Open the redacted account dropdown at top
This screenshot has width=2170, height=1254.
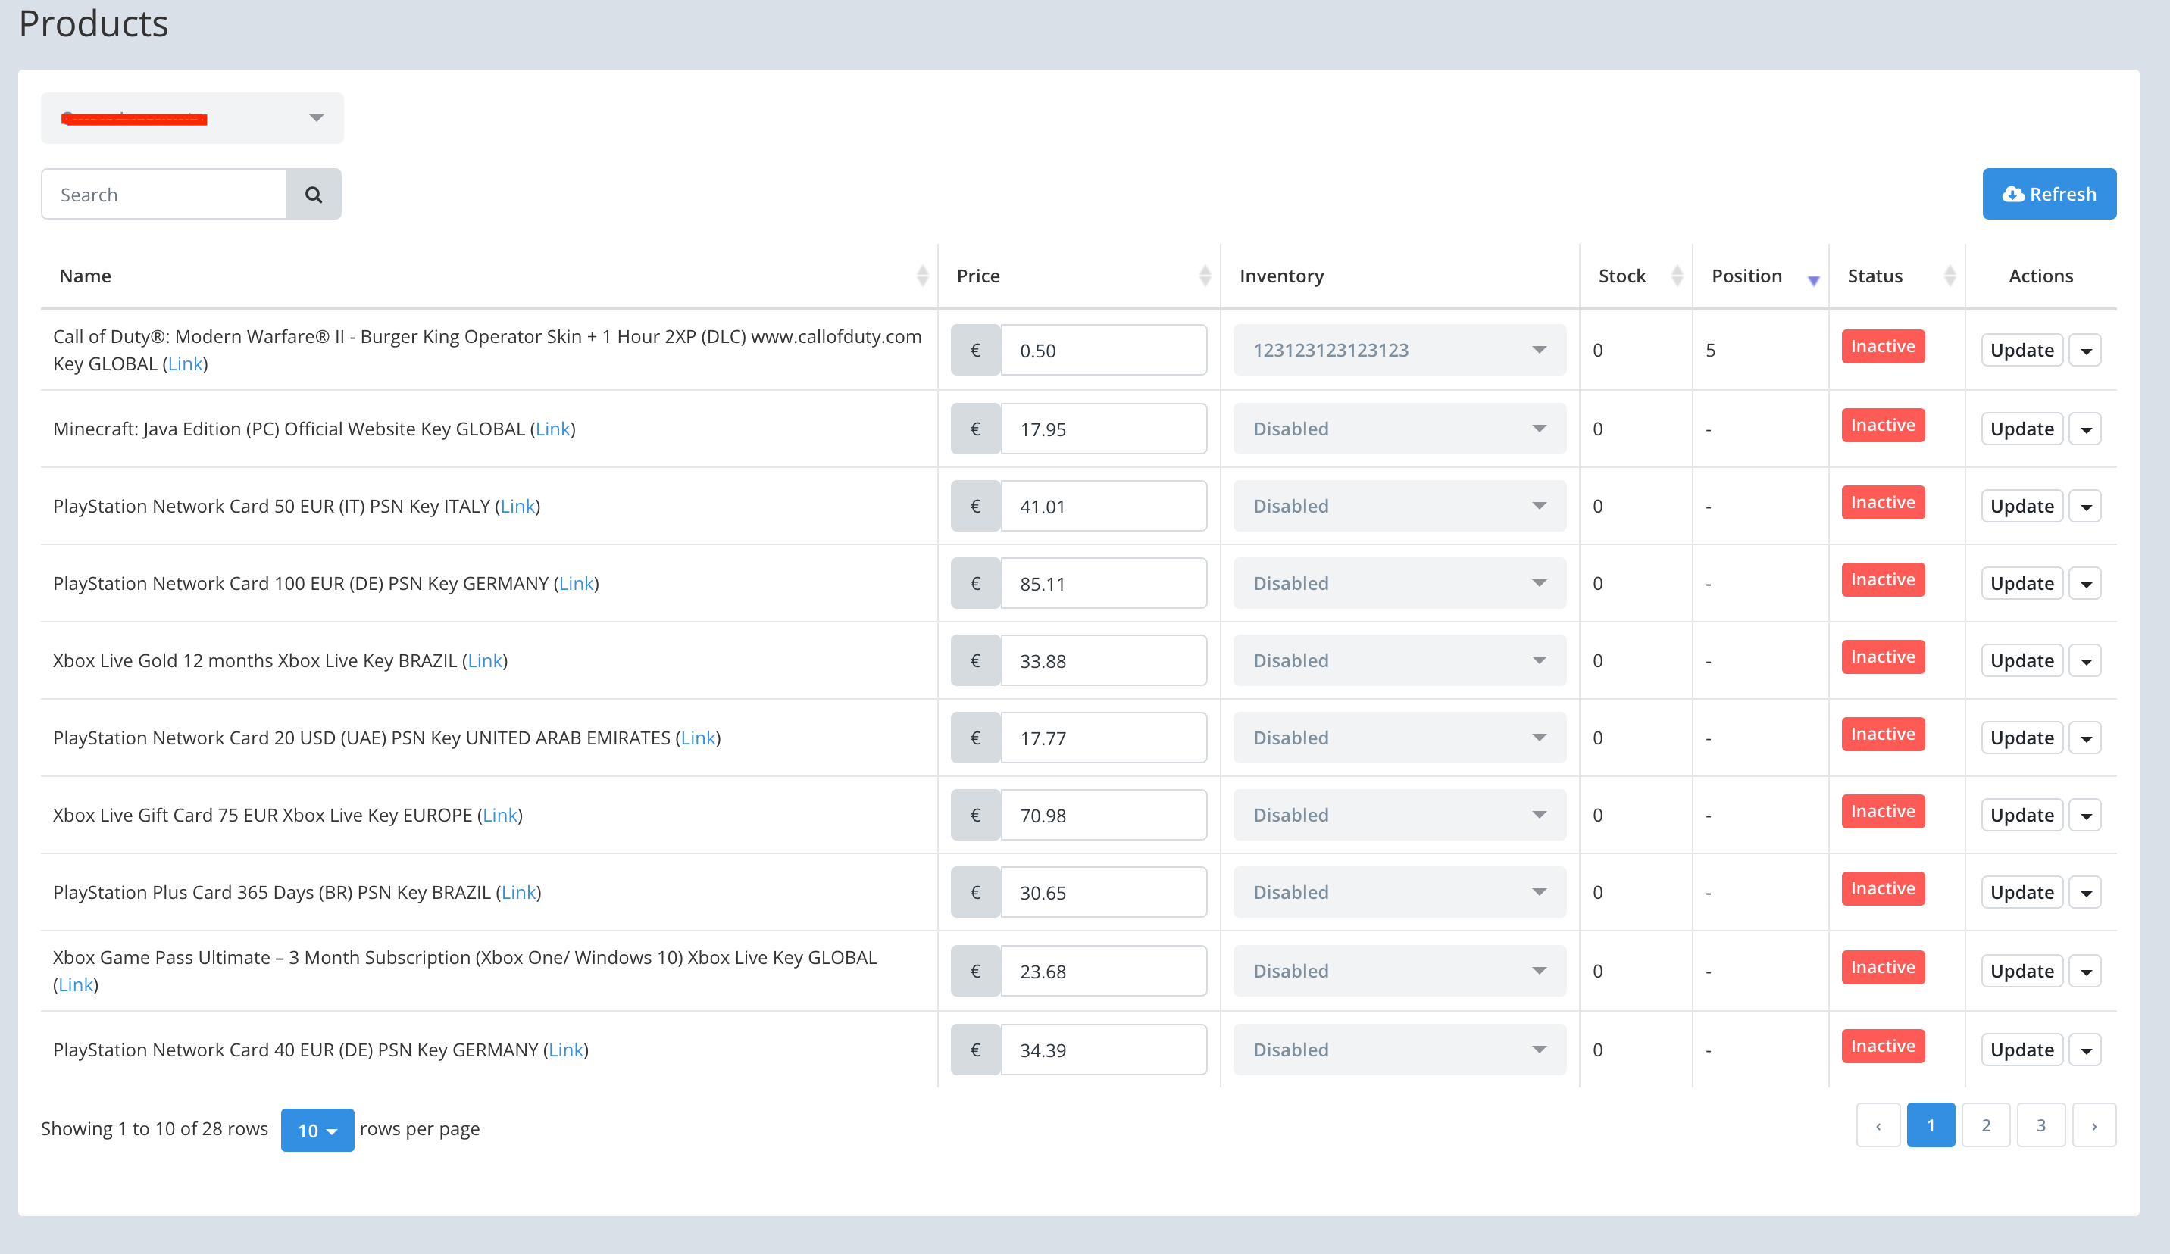tap(192, 118)
